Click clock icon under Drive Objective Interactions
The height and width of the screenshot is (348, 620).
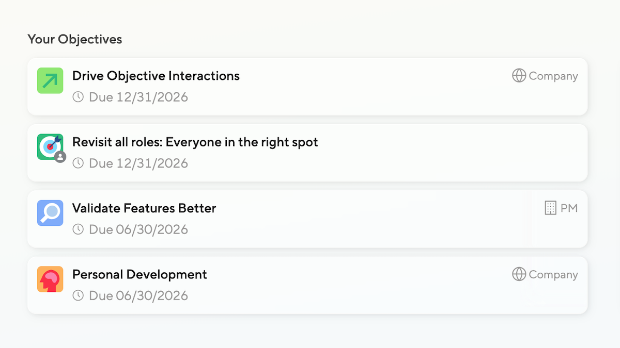click(x=78, y=97)
